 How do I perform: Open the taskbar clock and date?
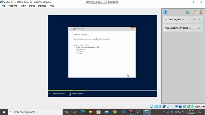[x=191, y=112]
